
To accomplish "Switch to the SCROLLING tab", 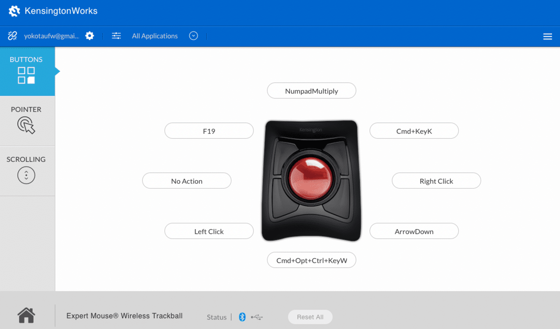I will pyautogui.click(x=27, y=171).
